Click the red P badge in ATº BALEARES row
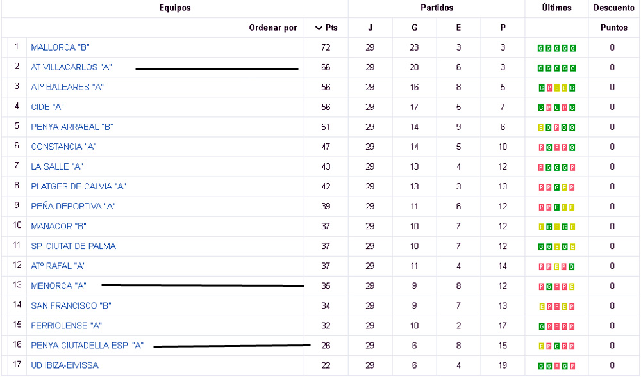Image resolution: width=641 pixels, height=377 pixels. pos(549,88)
